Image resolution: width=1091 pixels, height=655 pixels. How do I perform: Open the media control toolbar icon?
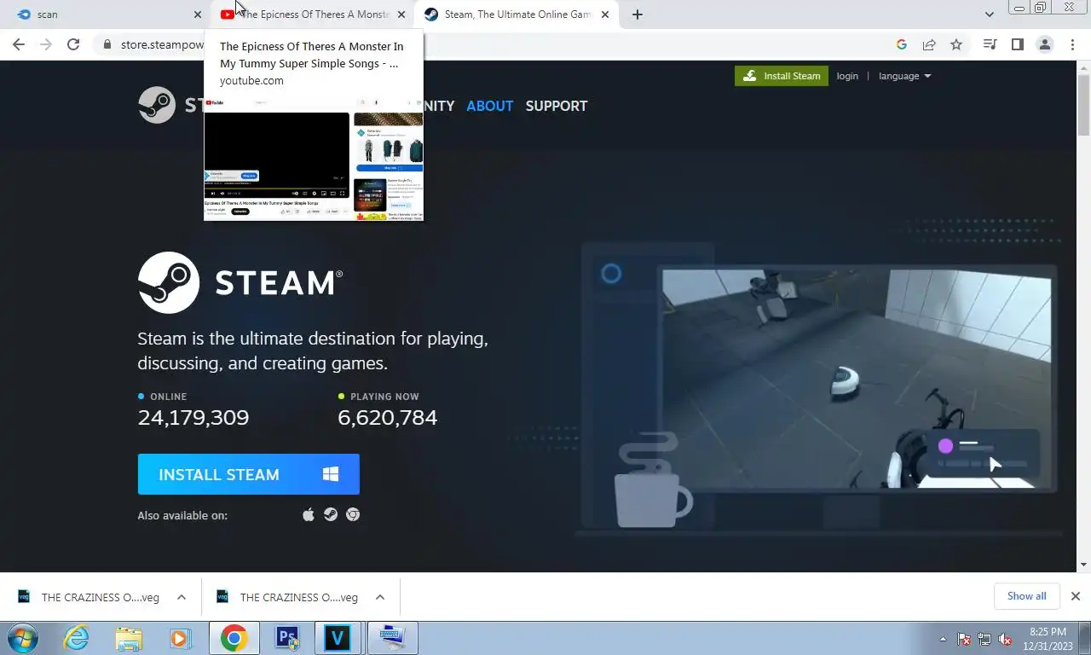pos(990,44)
